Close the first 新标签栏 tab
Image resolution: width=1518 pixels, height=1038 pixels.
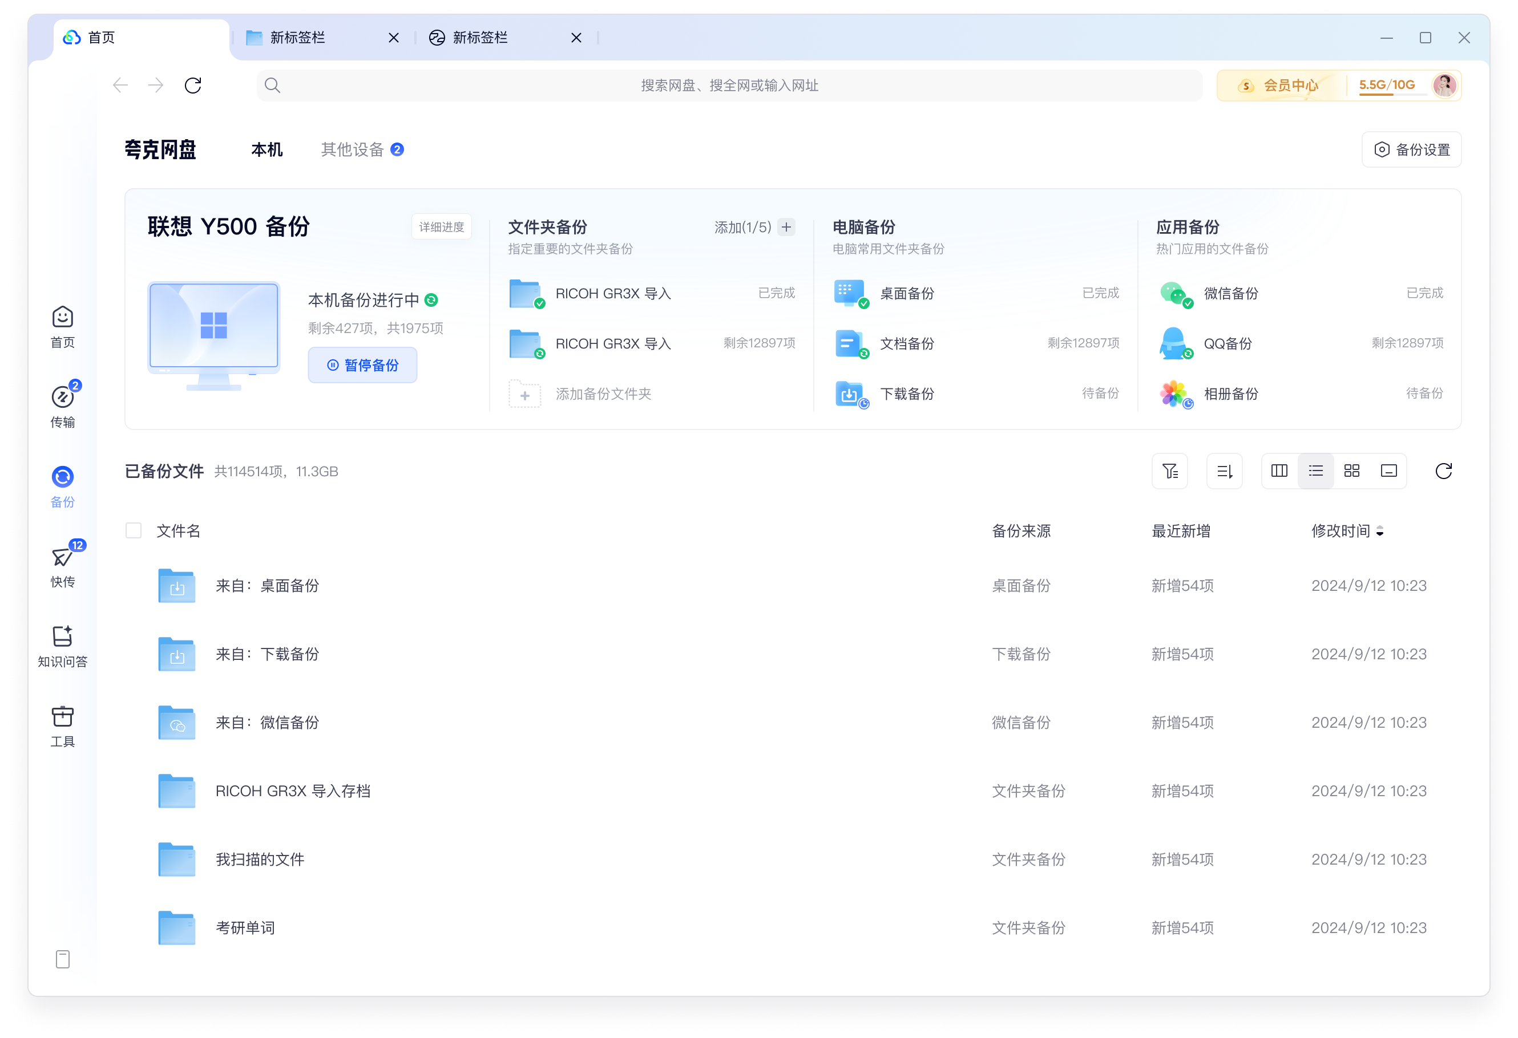393,38
